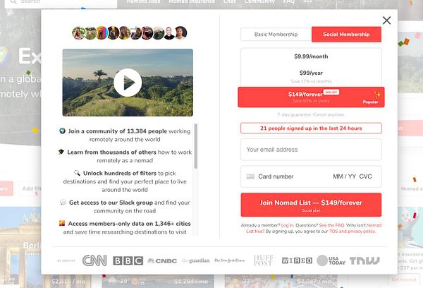
Task: Open the TOS and privacy policy link
Action: [x=352, y=232]
